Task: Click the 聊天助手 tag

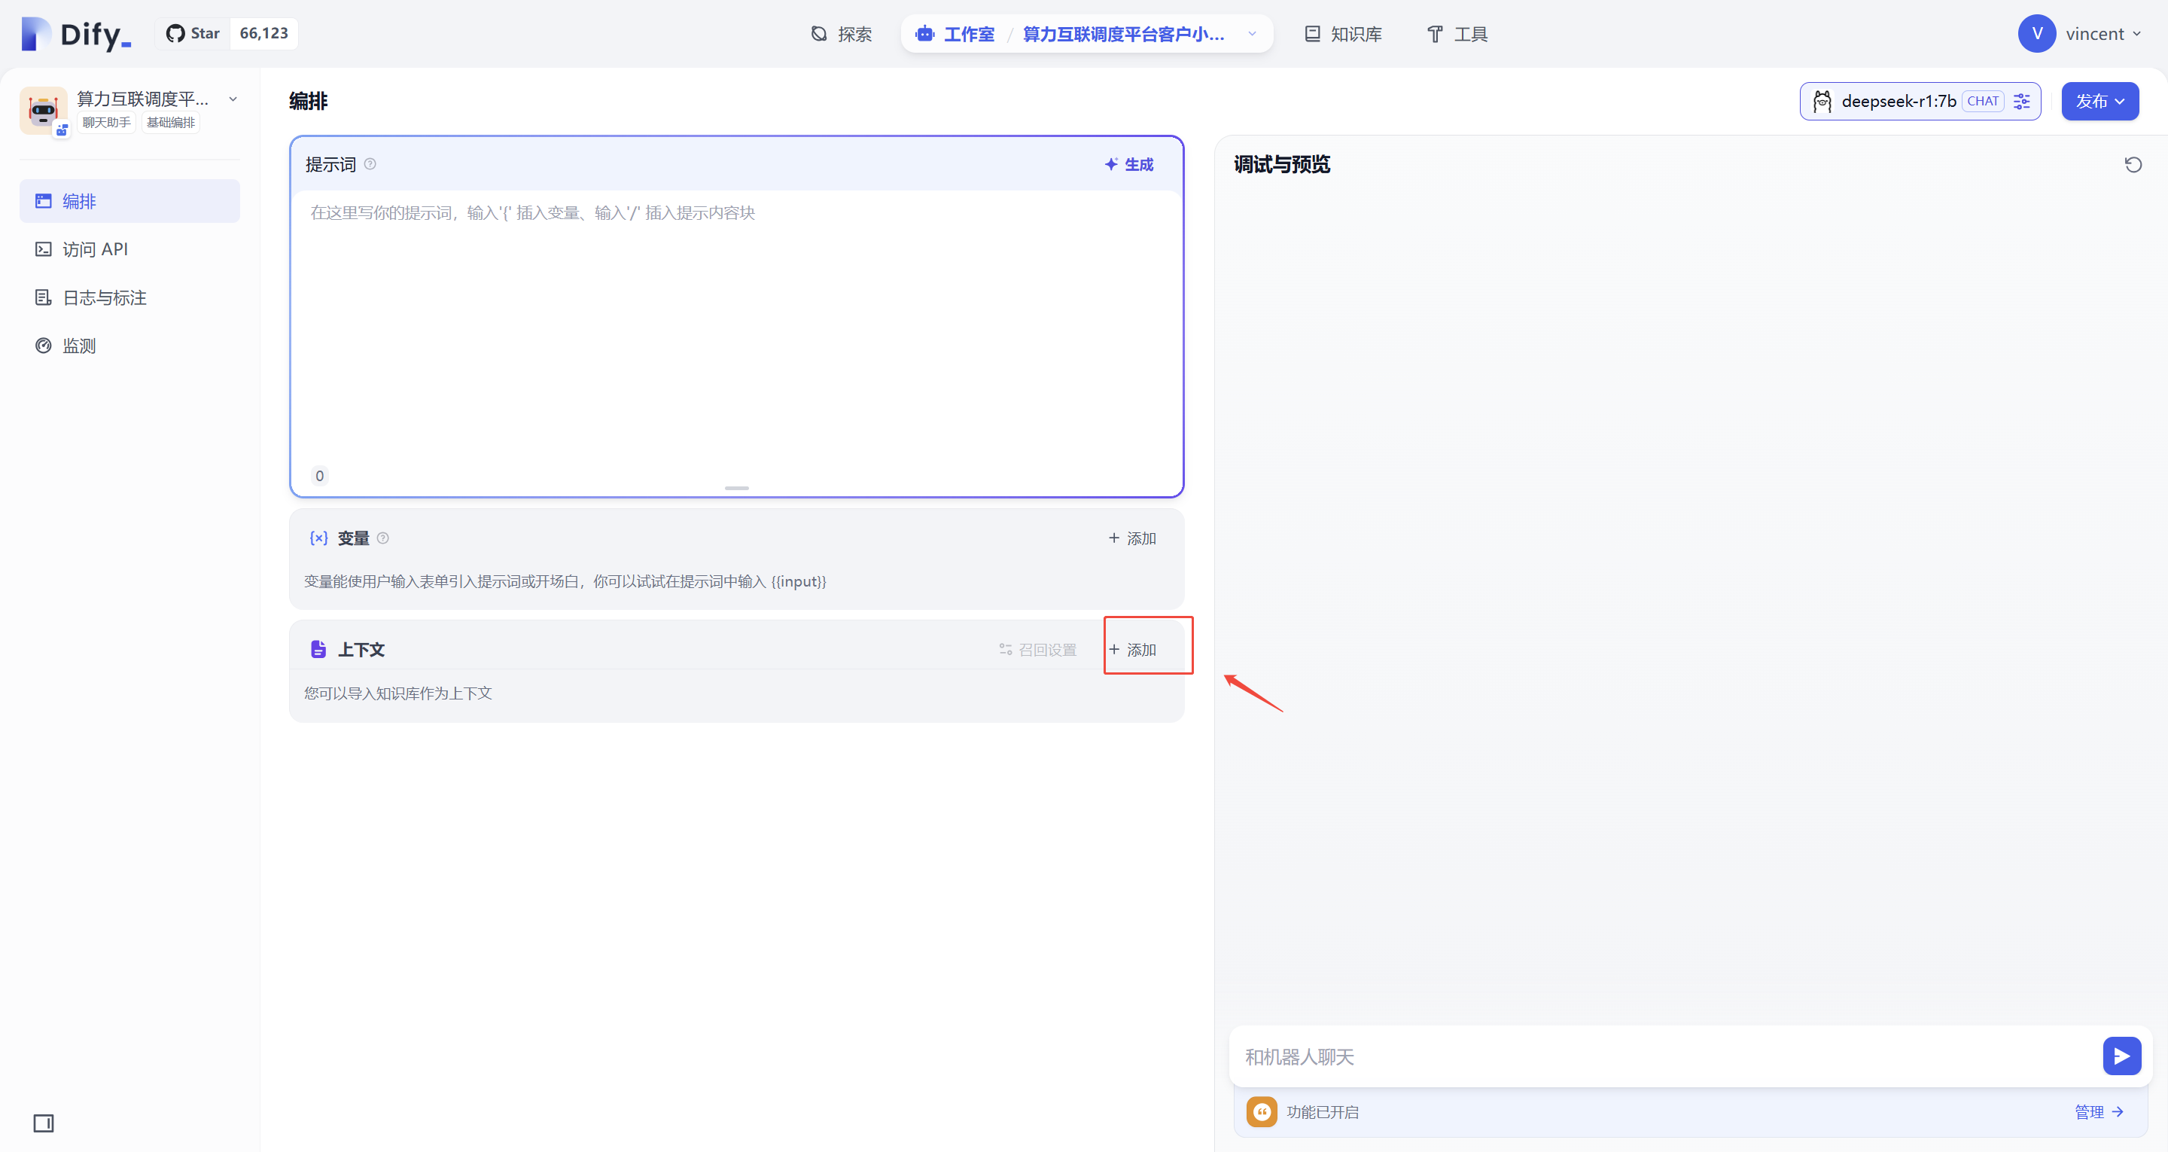Action: (x=107, y=122)
